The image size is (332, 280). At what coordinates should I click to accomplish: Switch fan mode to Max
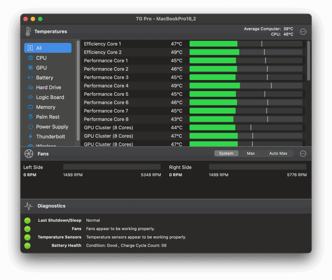pyautogui.click(x=251, y=154)
